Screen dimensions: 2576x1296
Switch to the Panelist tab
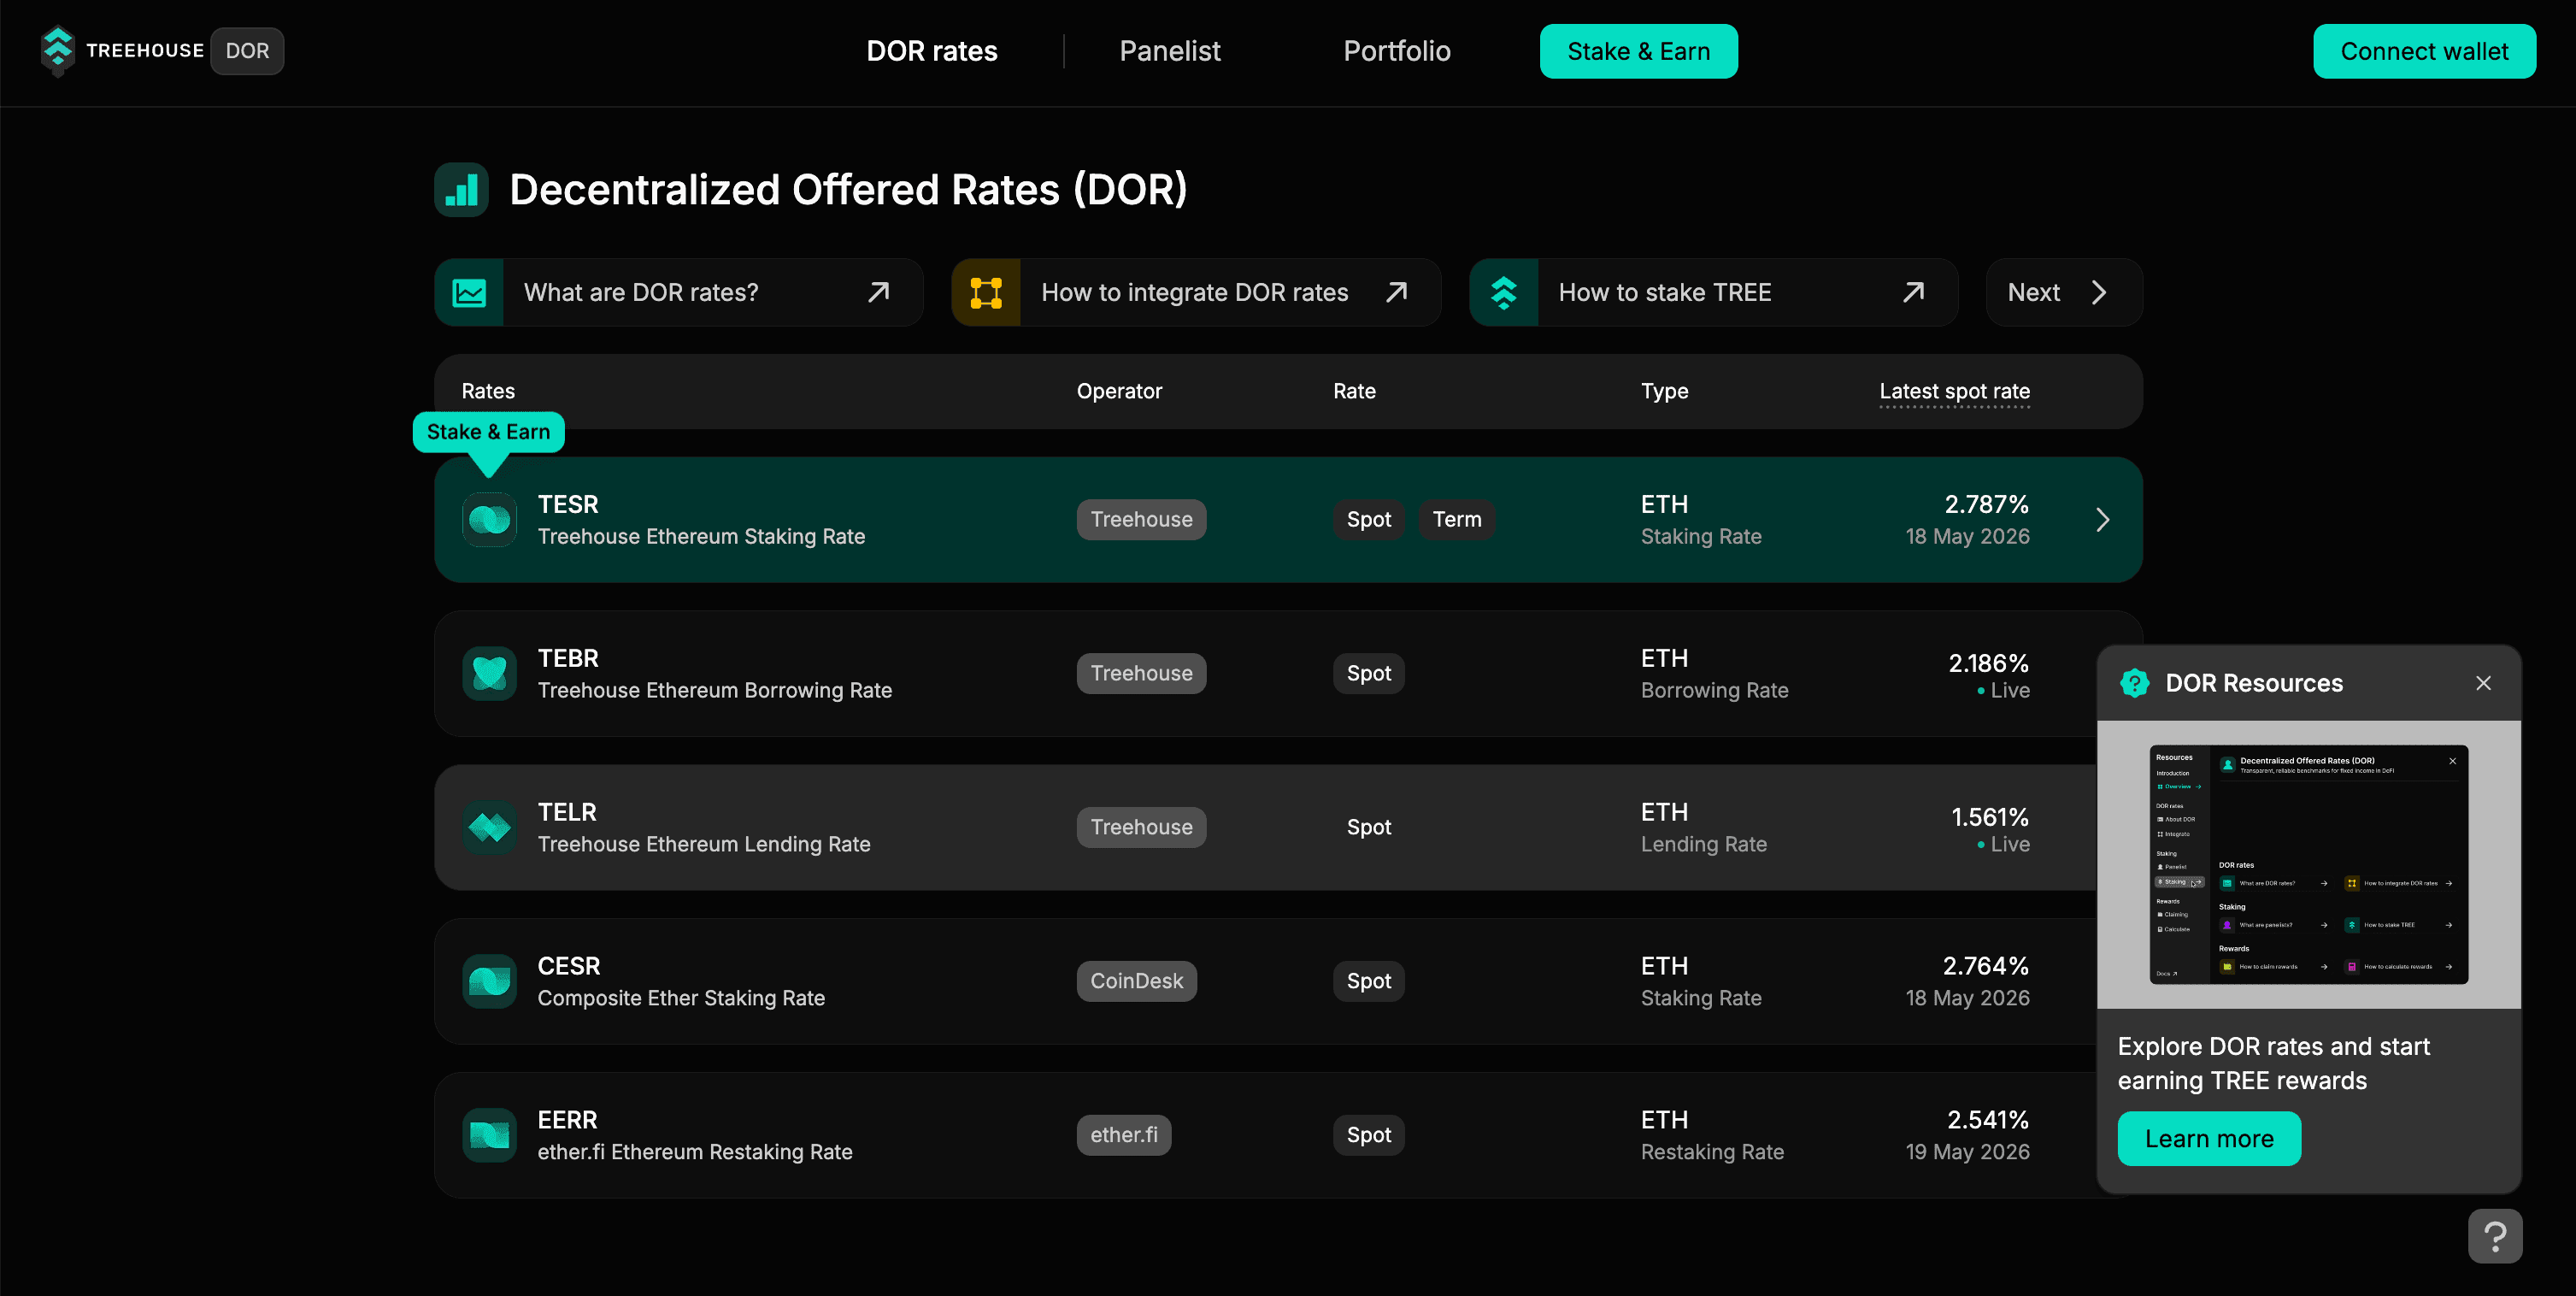click(1169, 51)
